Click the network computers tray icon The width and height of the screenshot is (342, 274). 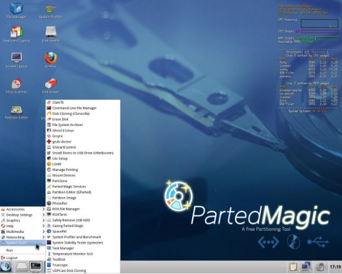(x=306, y=267)
